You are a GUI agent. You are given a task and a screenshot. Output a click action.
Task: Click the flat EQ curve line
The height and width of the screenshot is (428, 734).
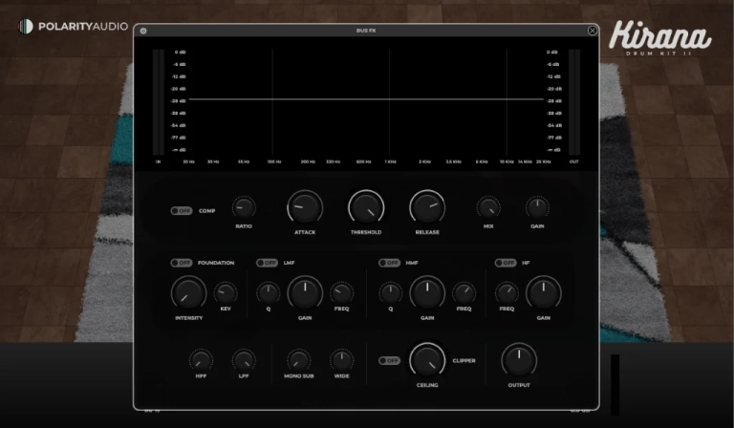click(x=366, y=99)
